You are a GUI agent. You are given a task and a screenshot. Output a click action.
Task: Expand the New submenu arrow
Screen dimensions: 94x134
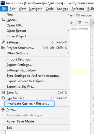68,14
